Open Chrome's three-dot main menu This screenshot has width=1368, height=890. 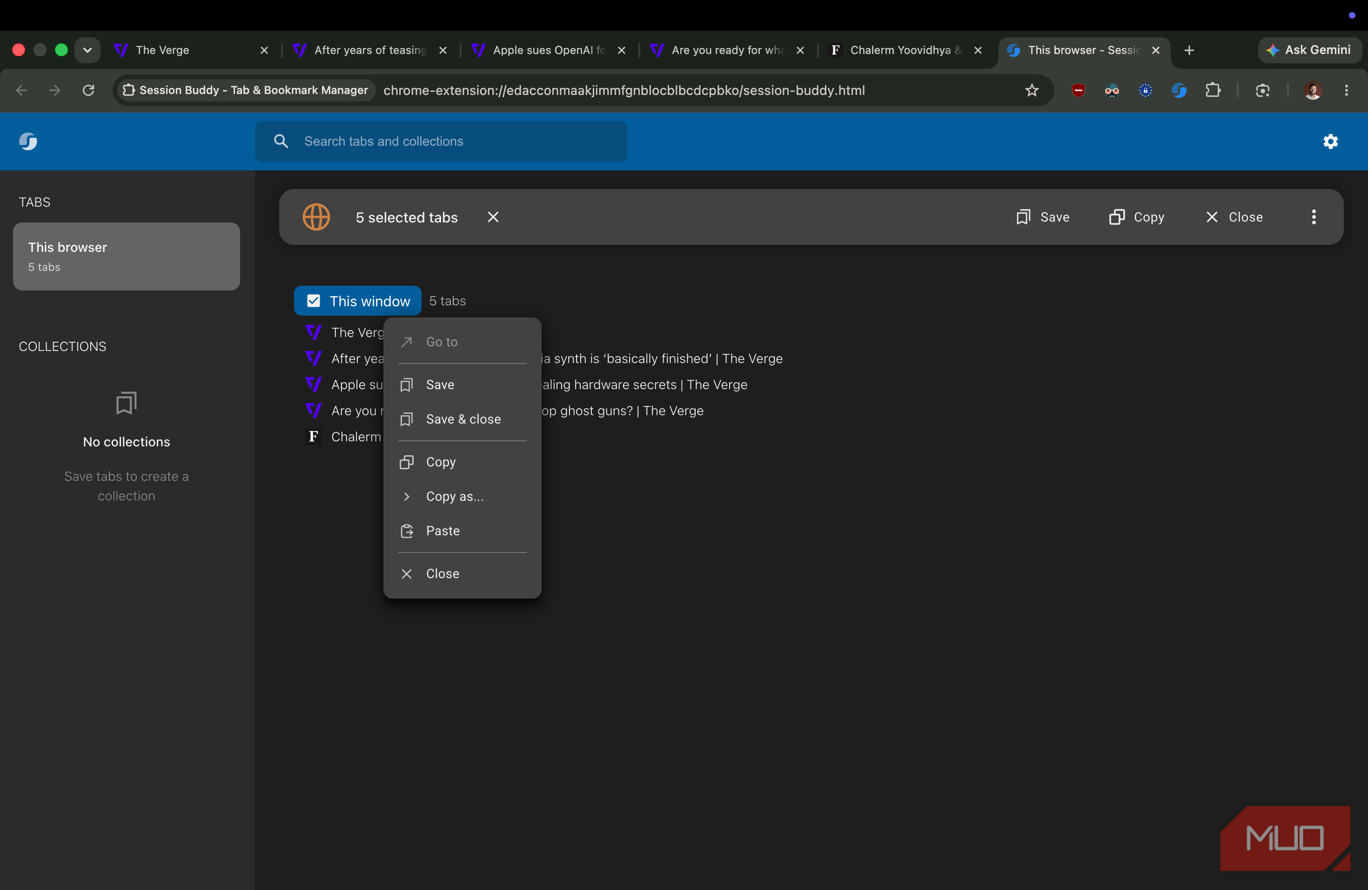click(x=1346, y=90)
